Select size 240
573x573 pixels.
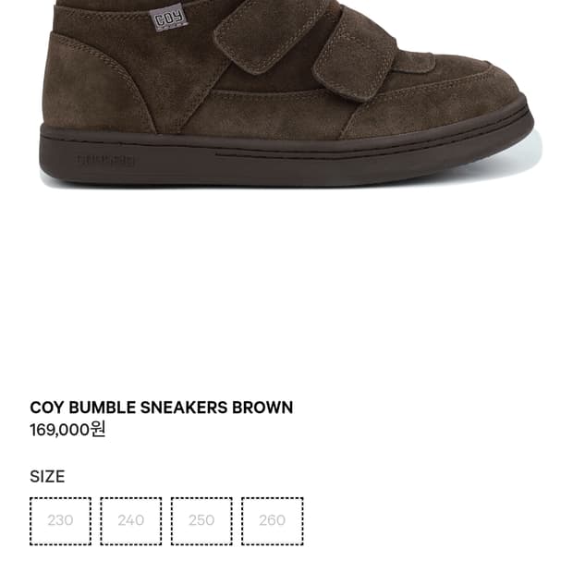pos(131,521)
